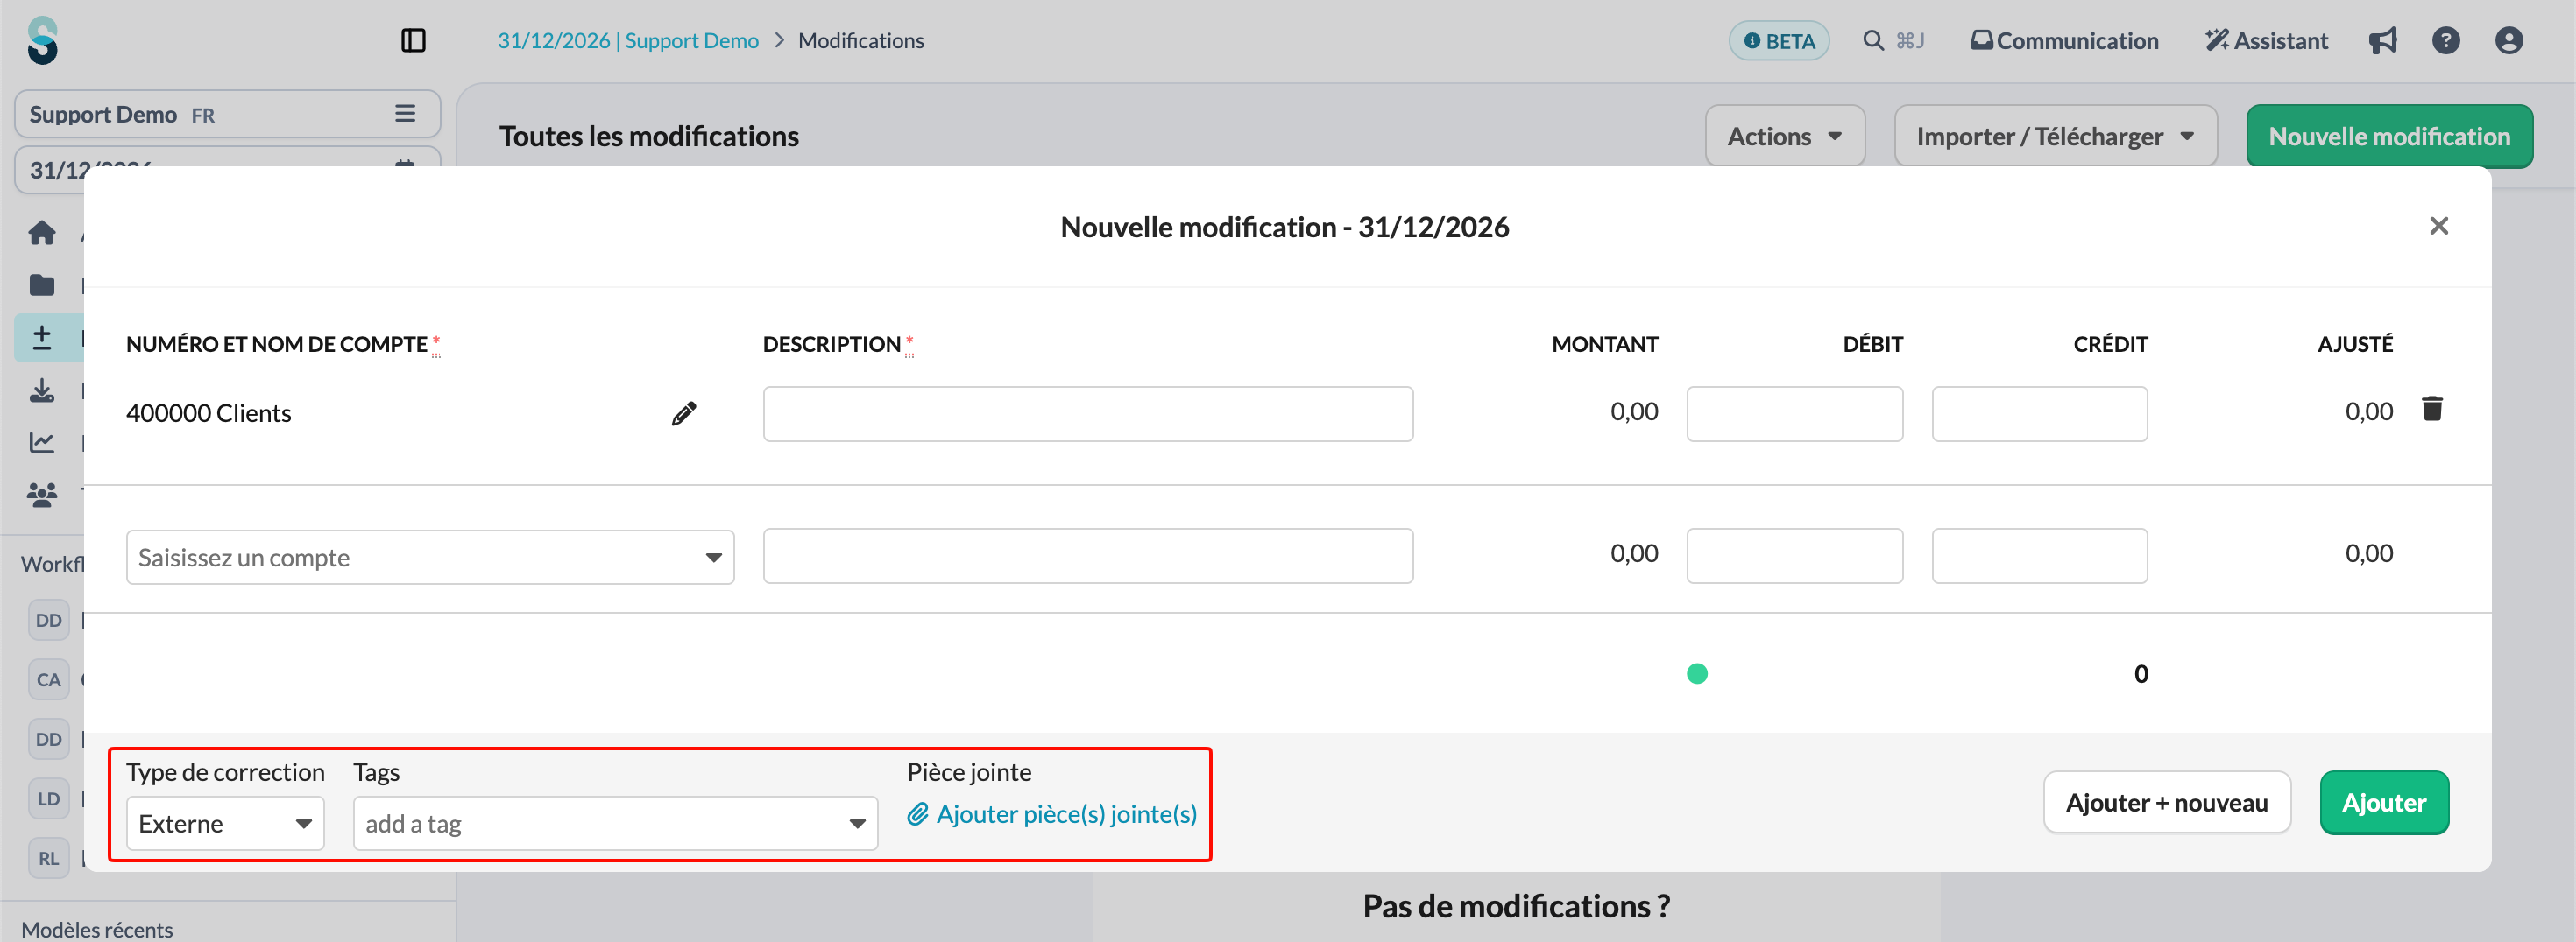Expand the Actions menu
Viewport: 2576px width, 942px height.
coord(1784,137)
